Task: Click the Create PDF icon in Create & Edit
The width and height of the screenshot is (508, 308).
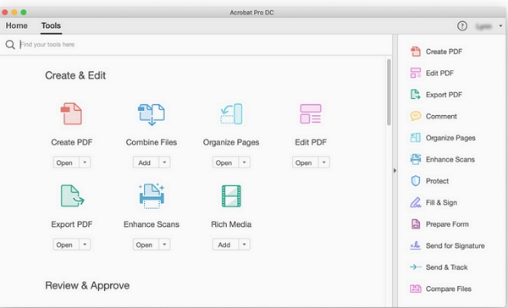Action: point(72,113)
